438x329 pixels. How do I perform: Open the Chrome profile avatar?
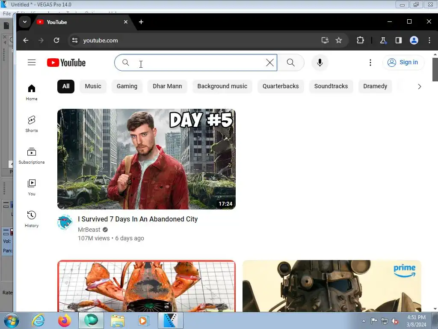414,40
